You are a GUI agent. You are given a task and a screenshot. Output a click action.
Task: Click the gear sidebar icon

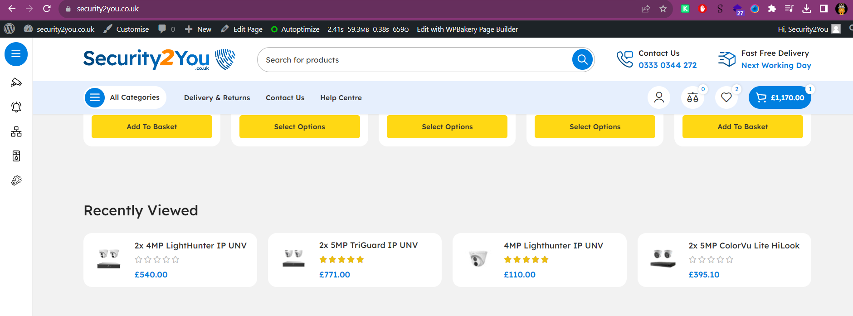[x=16, y=180]
